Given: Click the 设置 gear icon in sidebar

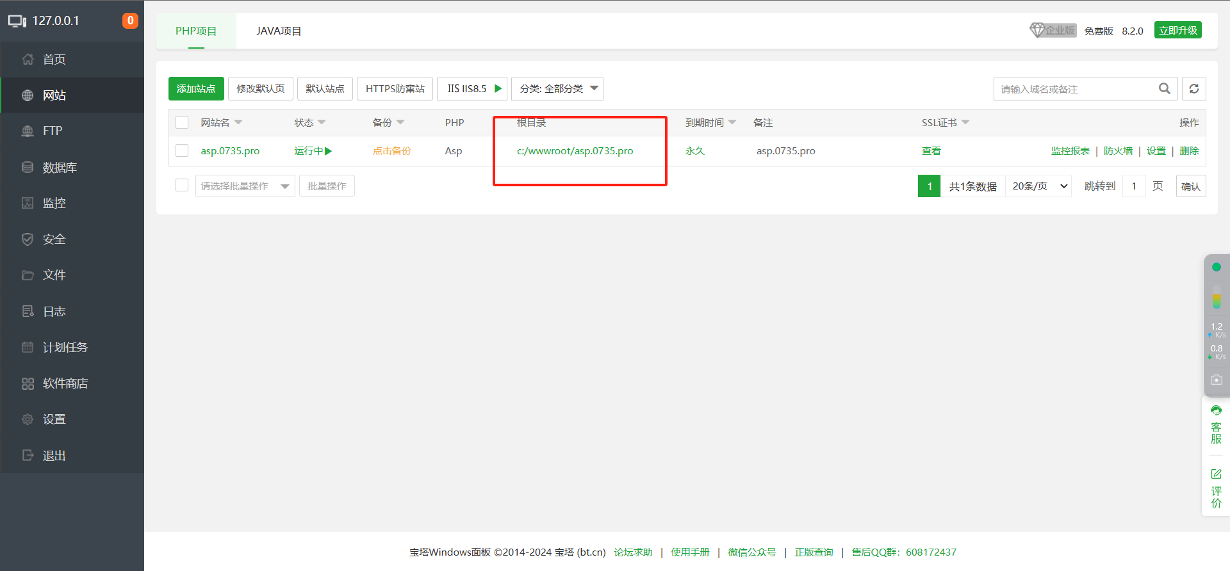Looking at the screenshot, I should coord(28,419).
